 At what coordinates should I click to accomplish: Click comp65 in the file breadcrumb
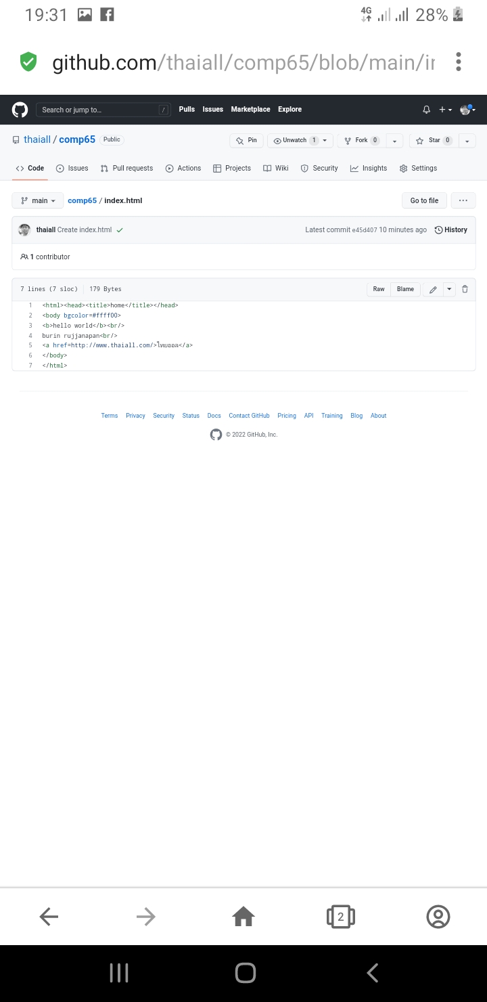coord(82,200)
